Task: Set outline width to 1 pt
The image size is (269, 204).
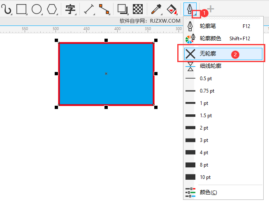Action: coord(223,103)
